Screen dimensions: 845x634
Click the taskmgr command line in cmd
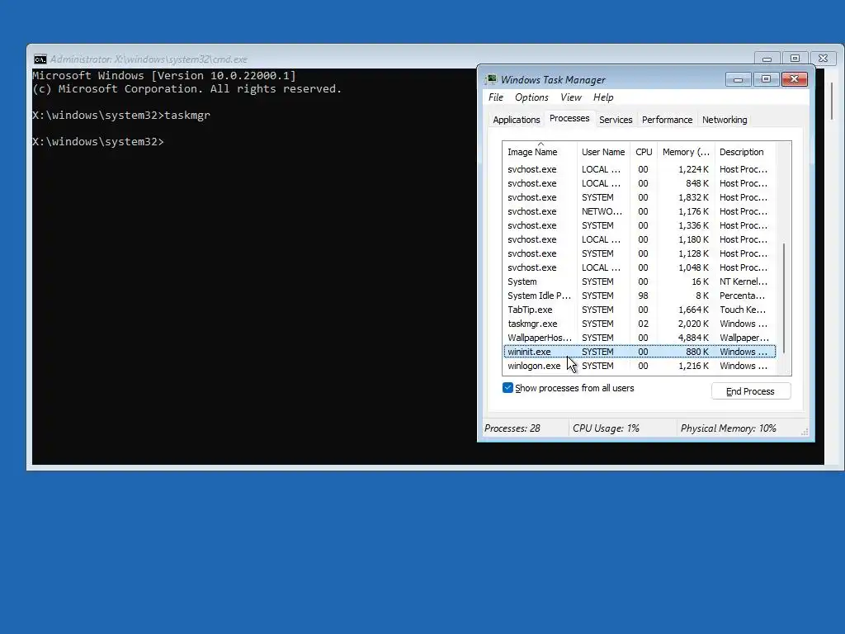(121, 116)
